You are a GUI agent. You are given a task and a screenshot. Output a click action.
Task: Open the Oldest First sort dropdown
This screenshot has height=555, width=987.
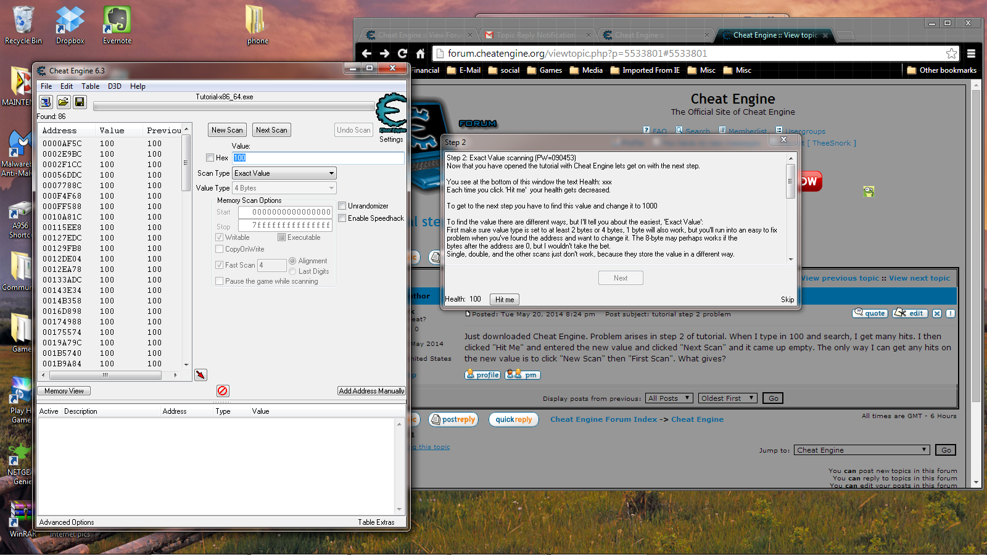click(727, 398)
